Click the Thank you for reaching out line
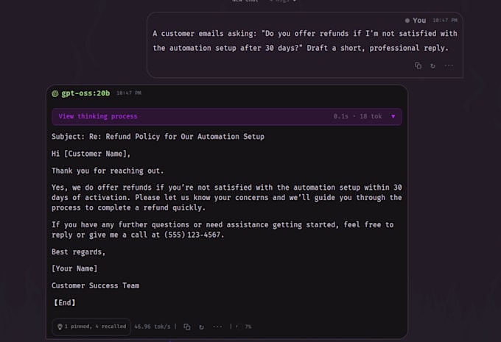 click(x=108, y=171)
